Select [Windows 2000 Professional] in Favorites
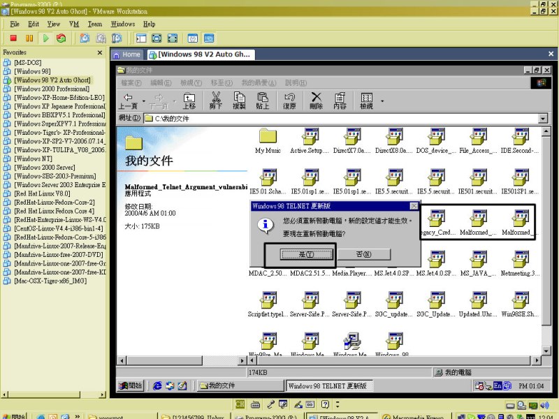 (52, 89)
